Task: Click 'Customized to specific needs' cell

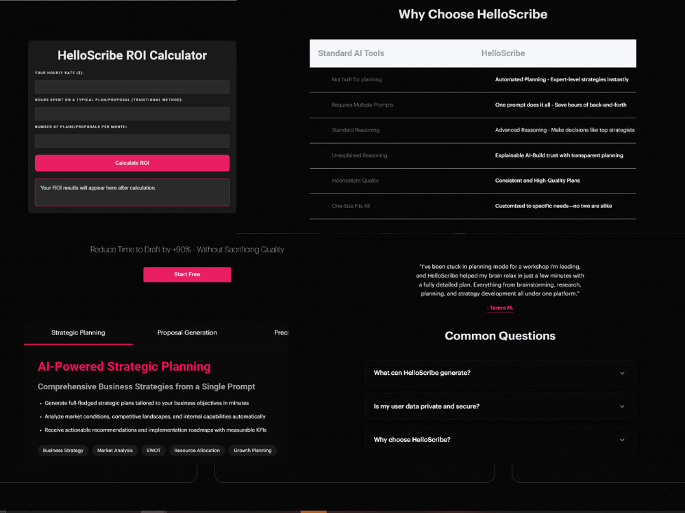Action: (553, 206)
